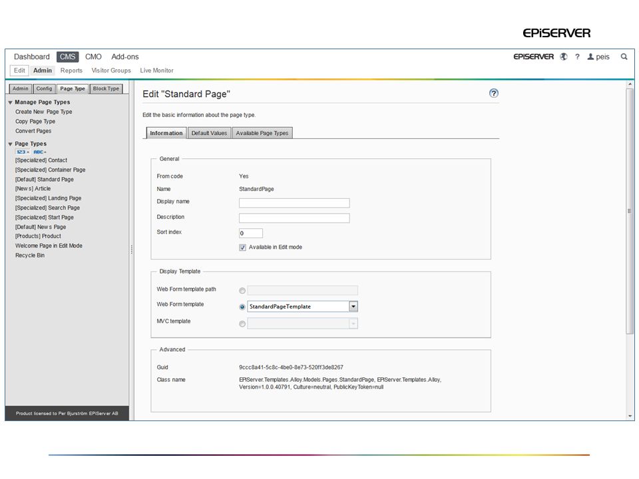This screenshot has width=639, height=479.
Task: Switch to Information tab
Action: click(x=166, y=133)
